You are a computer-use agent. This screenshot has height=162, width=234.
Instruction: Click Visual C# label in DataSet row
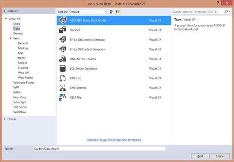pyautogui.click(x=155, y=30)
